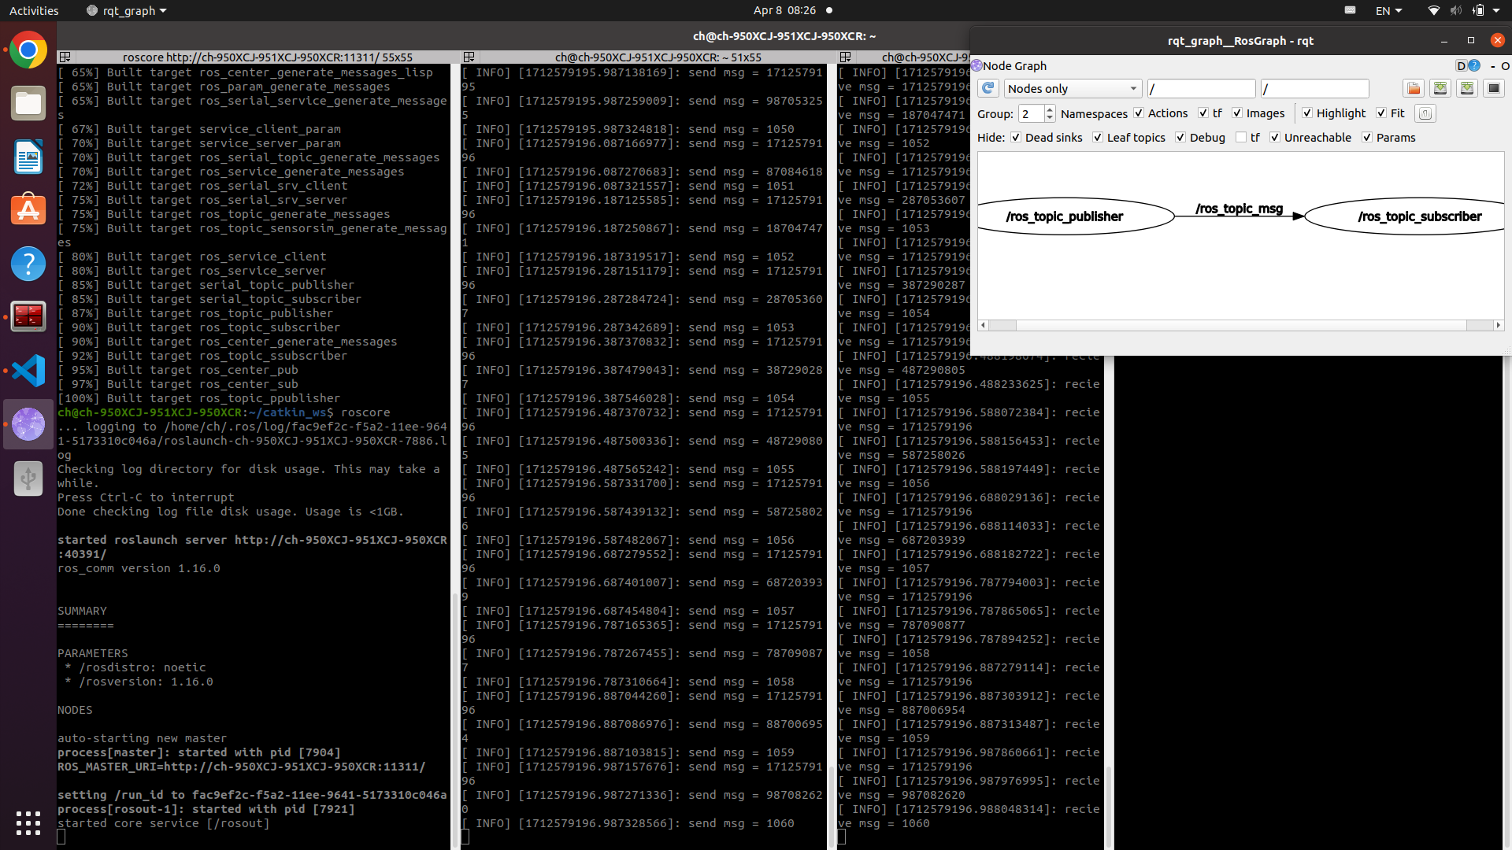1512x850 pixels.
Task: Open the Activities overview
Action: 34,11
